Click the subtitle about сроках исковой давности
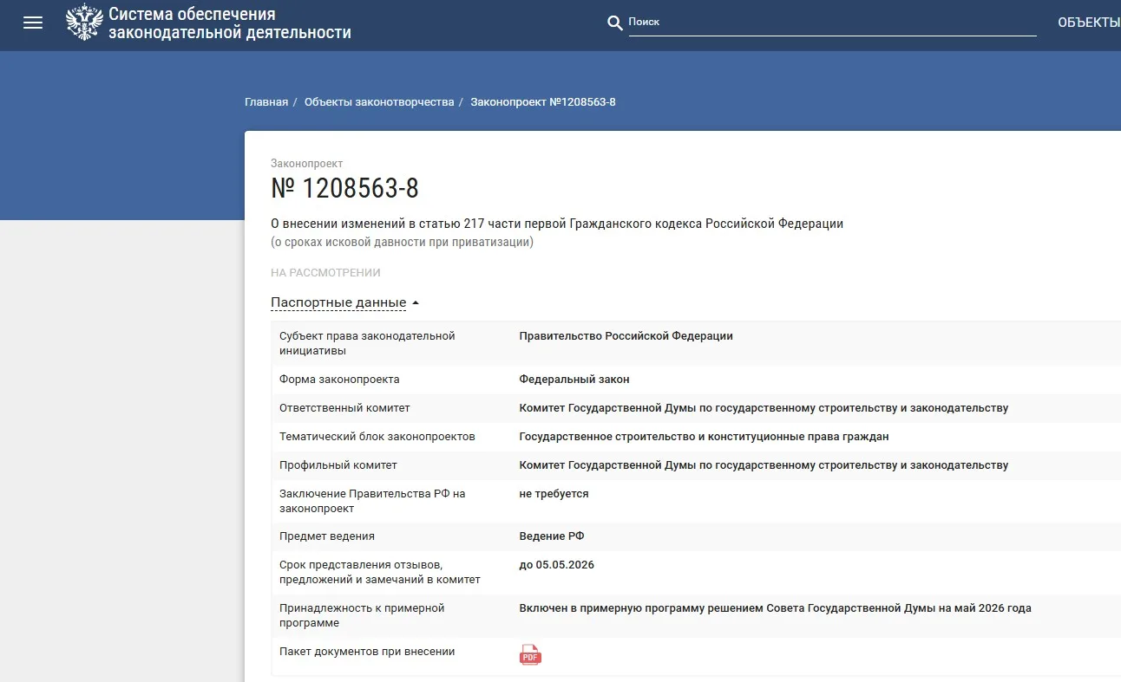The image size is (1121, 682). coord(402,242)
